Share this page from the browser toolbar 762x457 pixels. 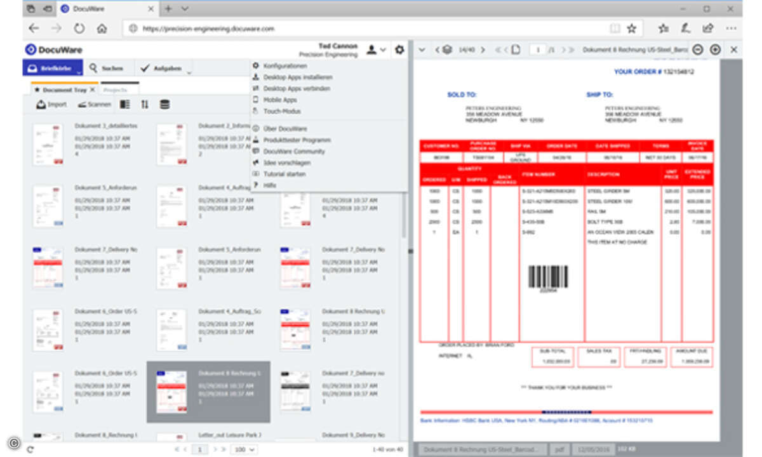tap(708, 29)
